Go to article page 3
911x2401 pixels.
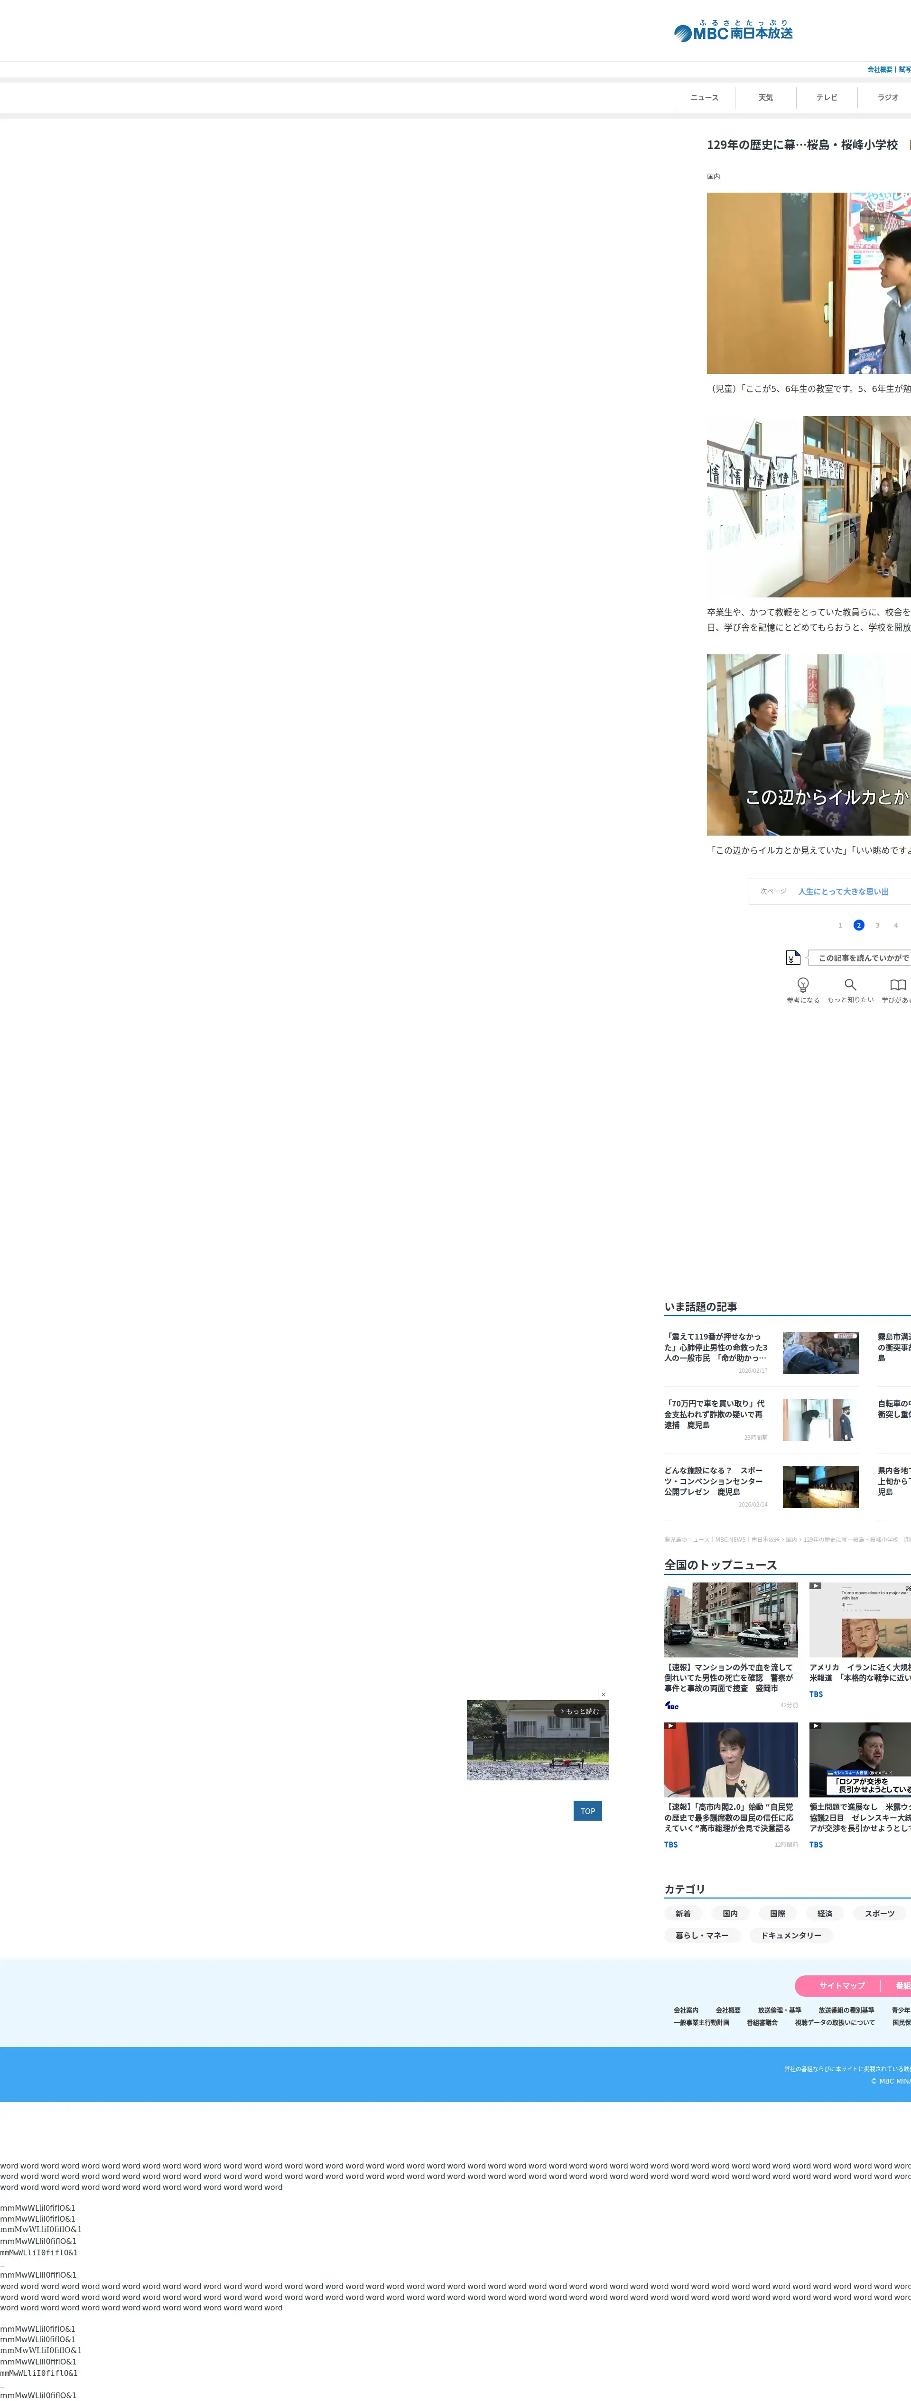(x=876, y=926)
